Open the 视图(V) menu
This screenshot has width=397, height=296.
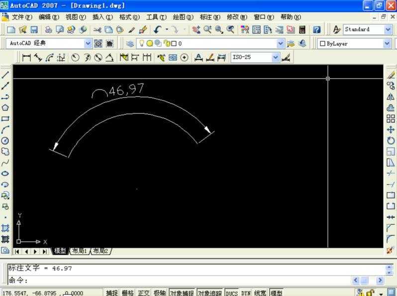pos(76,17)
